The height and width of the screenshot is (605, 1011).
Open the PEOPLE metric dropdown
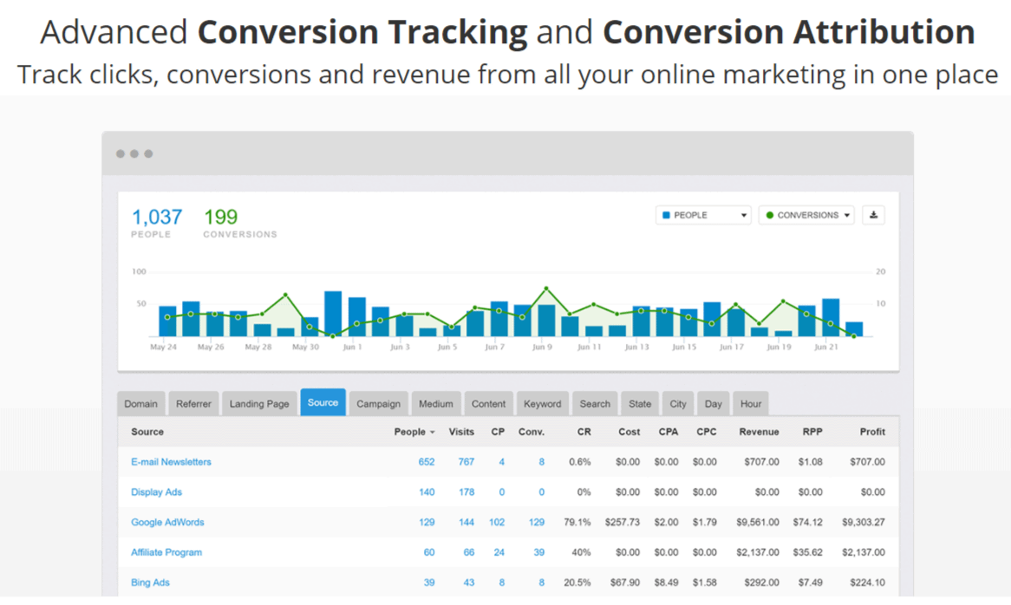pyautogui.click(x=703, y=215)
